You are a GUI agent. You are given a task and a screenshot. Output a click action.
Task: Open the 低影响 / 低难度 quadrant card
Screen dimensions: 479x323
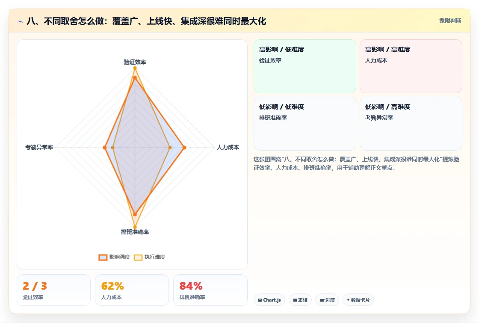point(305,124)
